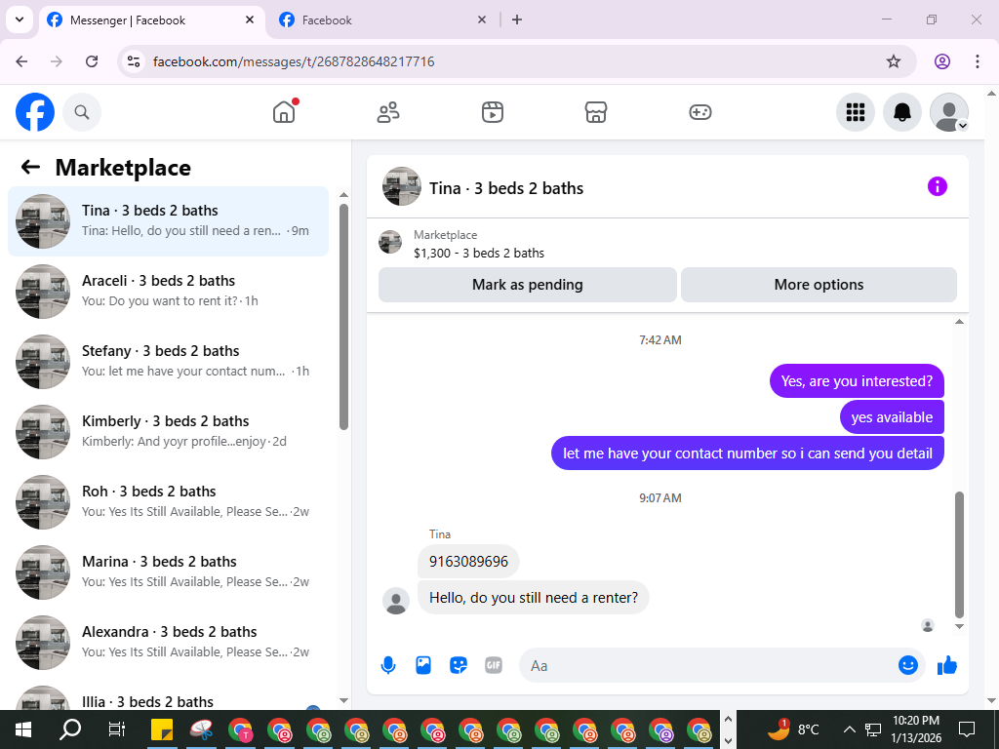Open the $1,300 - 3 beds 2 baths listing
Viewport: 999px width, 749px height.
(x=479, y=253)
